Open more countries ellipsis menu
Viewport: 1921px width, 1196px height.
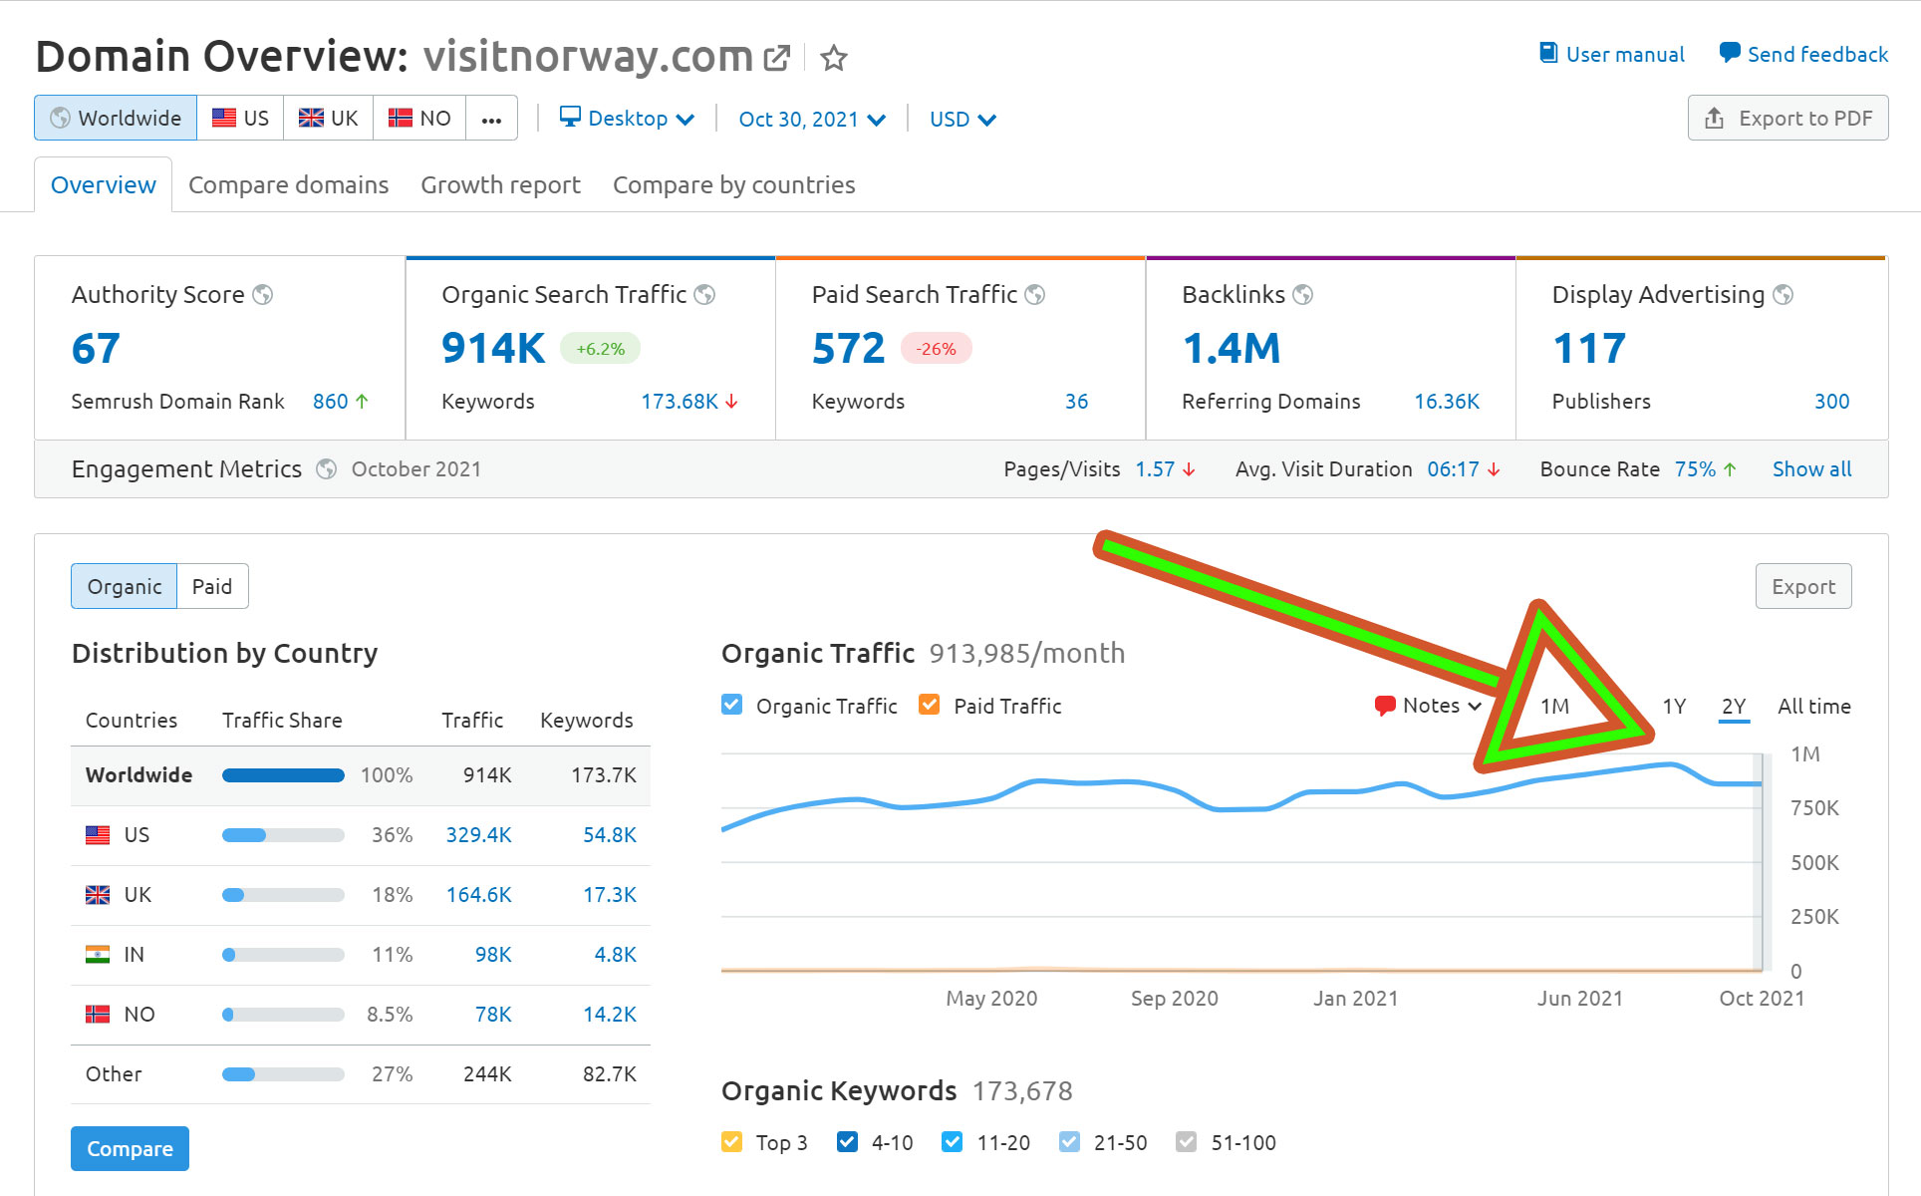(x=491, y=118)
